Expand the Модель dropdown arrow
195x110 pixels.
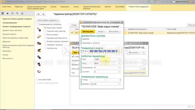coord(119,51)
